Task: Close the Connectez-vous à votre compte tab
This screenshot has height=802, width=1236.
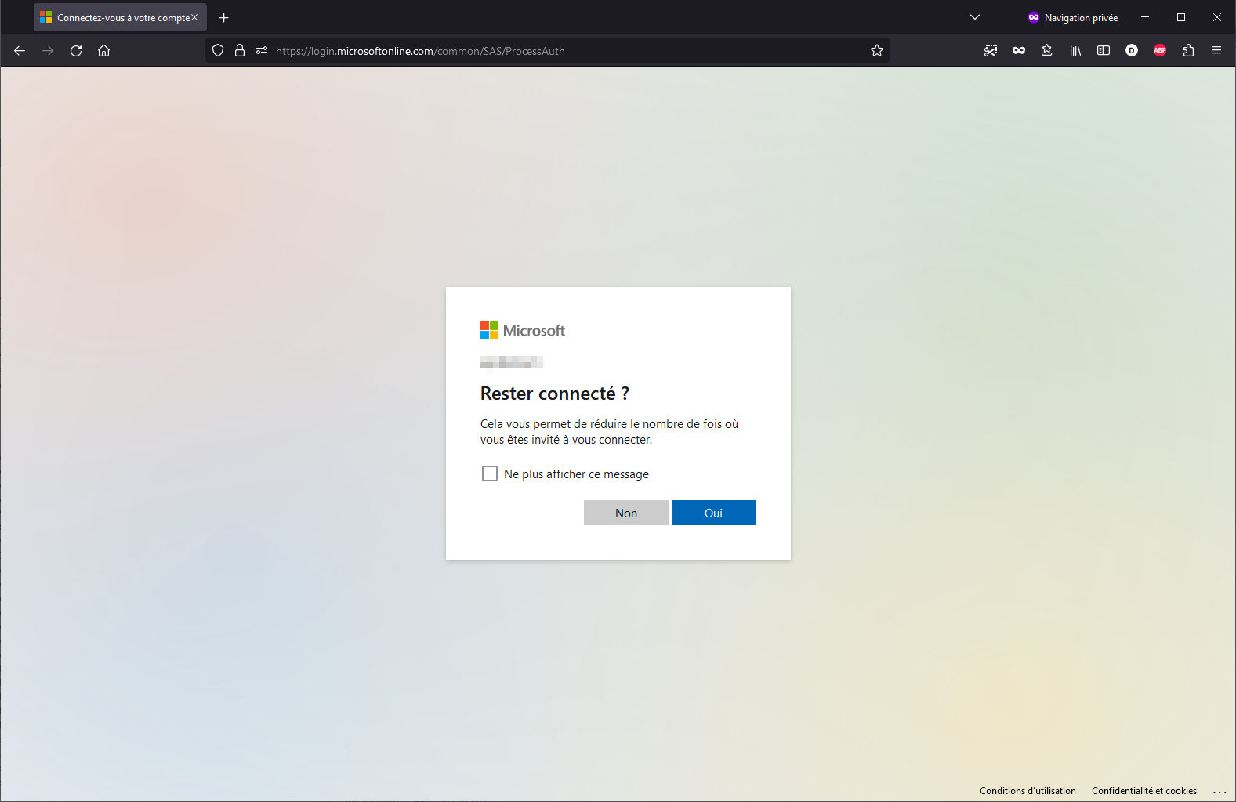Action: pyautogui.click(x=194, y=17)
